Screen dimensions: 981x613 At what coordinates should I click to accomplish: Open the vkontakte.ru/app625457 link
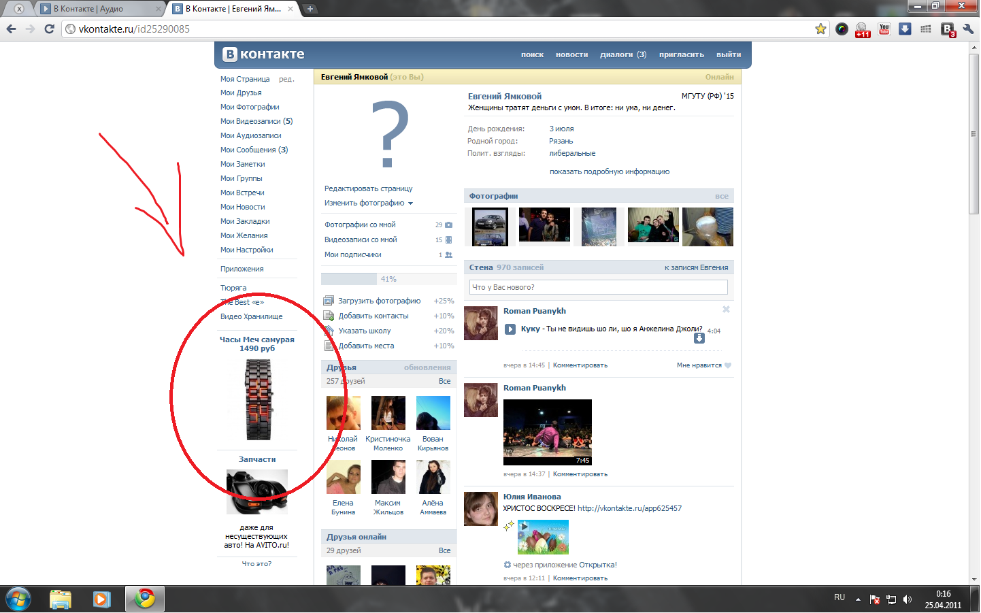[629, 508]
